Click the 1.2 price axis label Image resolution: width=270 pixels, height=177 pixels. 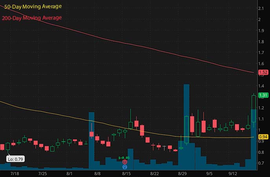(261, 108)
